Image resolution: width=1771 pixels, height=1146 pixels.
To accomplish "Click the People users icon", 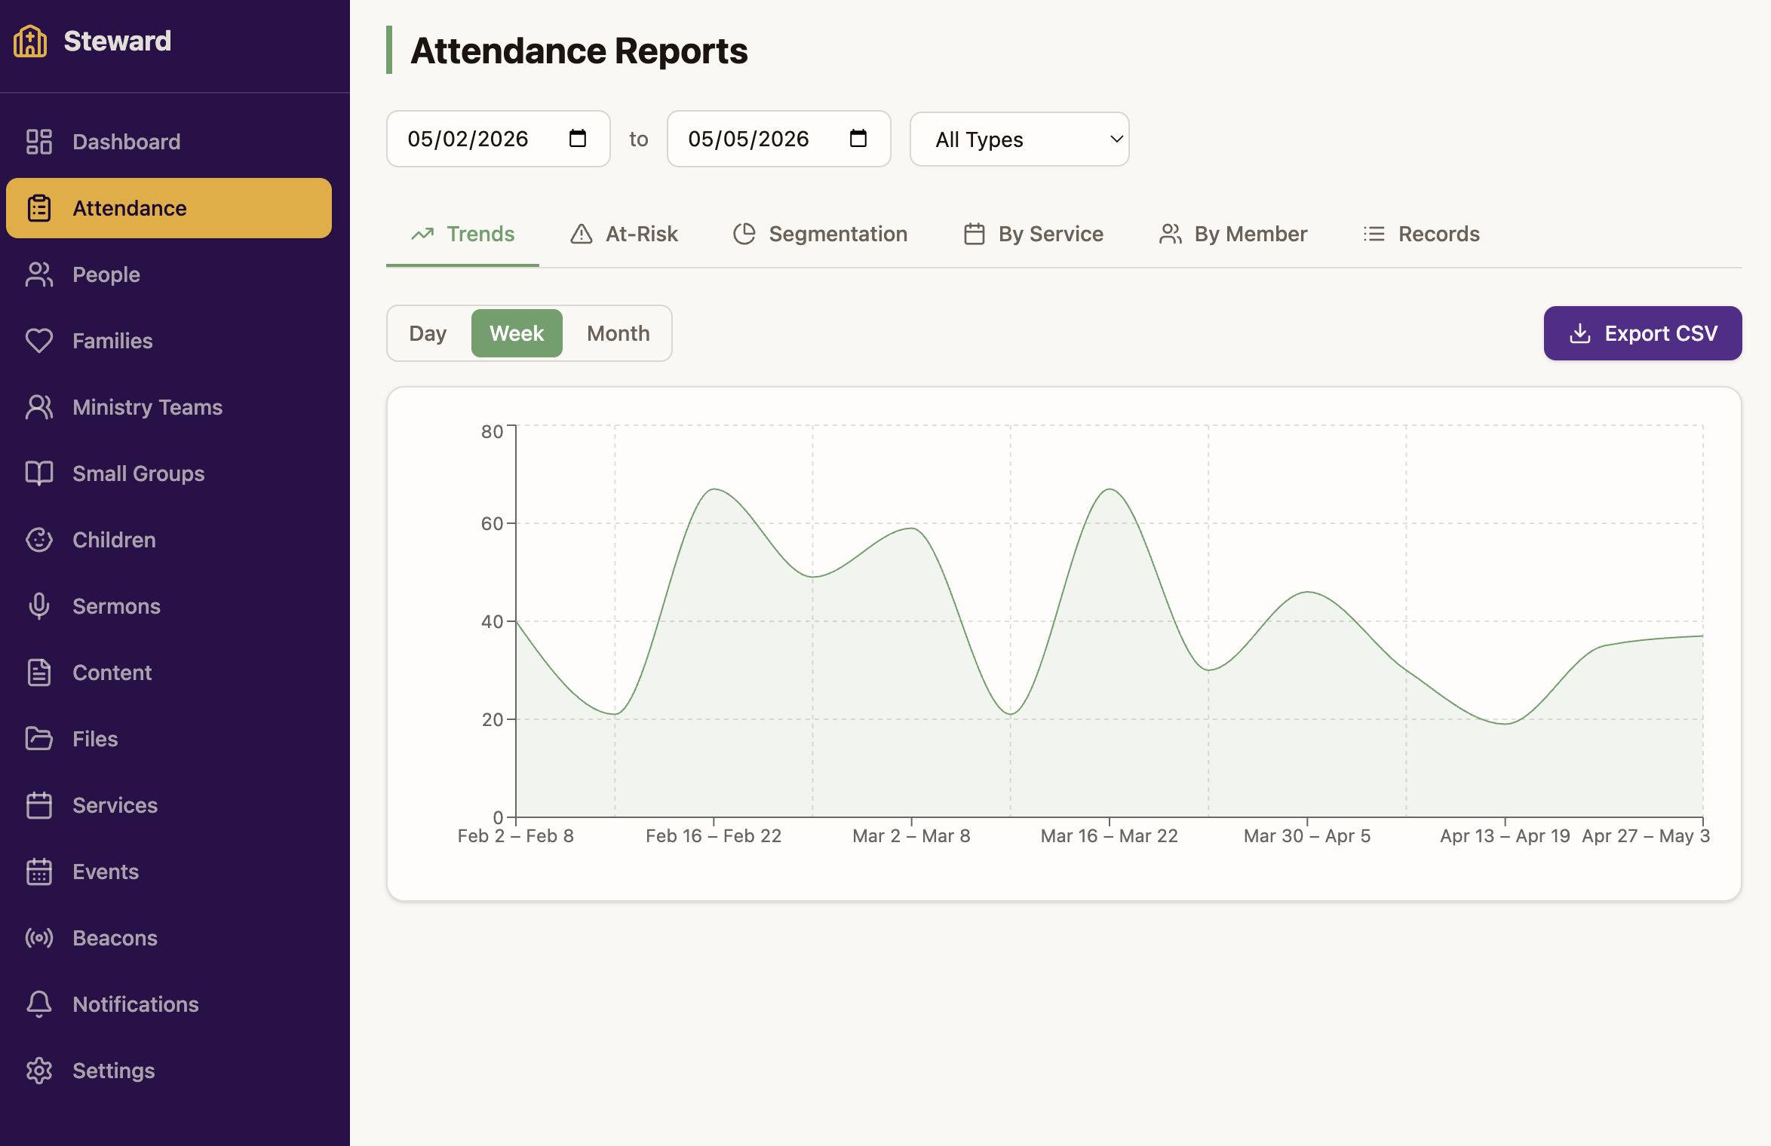I will point(39,274).
